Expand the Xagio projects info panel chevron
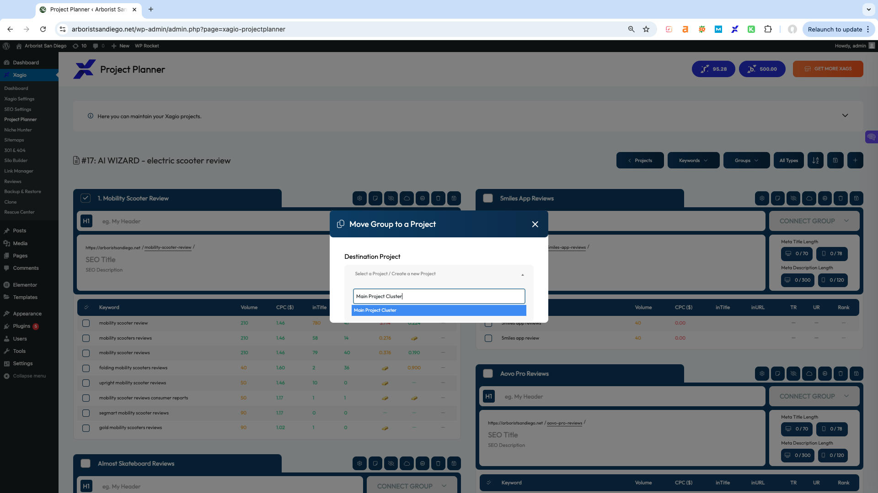The image size is (878, 493). click(x=845, y=116)
